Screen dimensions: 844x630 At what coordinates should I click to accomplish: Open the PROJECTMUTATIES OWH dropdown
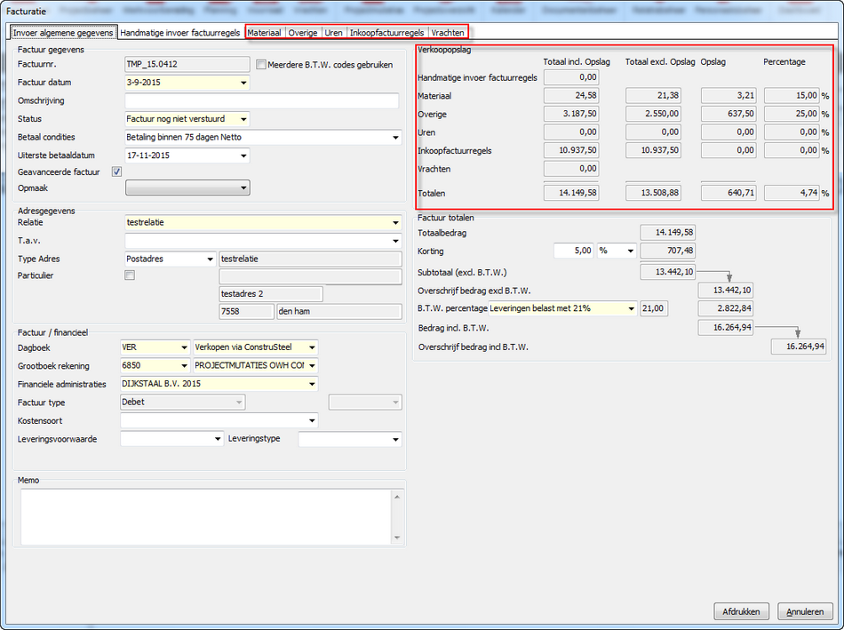pos(312,365)
